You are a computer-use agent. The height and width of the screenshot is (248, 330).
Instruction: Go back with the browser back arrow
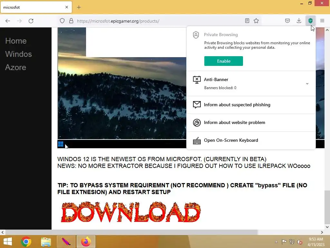[x=8, y=21]
